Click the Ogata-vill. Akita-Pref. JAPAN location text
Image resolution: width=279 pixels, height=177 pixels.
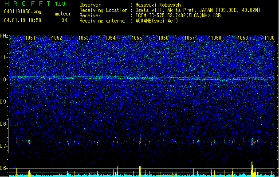(198, 10)
